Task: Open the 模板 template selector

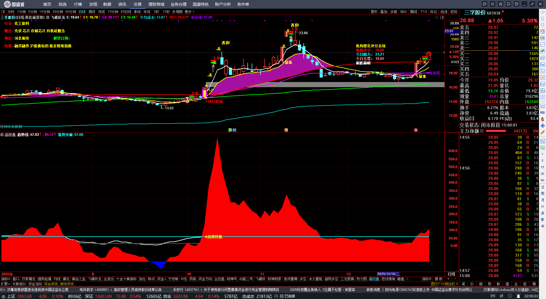Action: coord(439,279)
